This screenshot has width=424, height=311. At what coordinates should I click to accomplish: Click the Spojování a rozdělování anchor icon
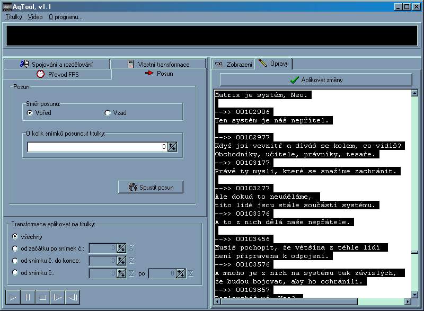pyautogui.click(x=26, y=63)
